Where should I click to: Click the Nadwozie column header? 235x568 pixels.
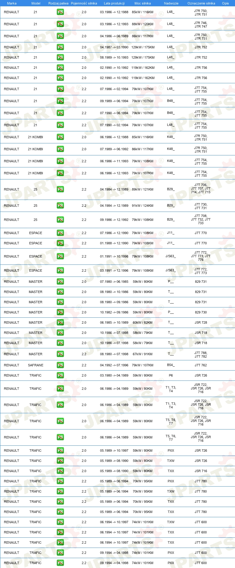point(171,3)
